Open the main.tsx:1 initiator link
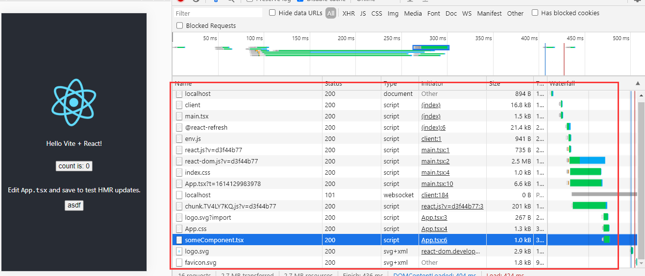The image size is (645, 276). tap(435, 150)
